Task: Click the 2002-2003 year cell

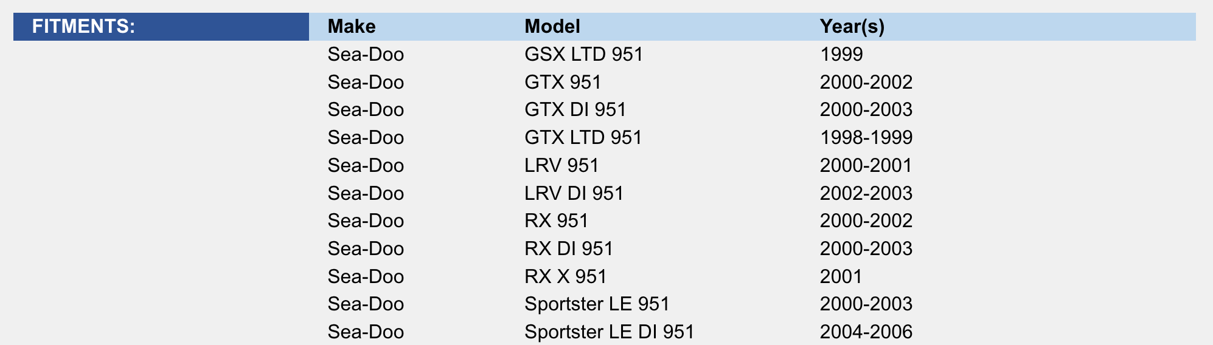Action: [866, 194]
